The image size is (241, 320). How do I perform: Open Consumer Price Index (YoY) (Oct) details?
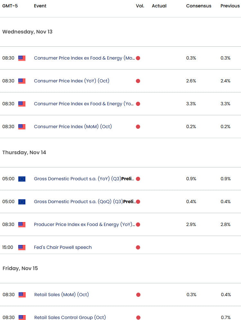point(71,81)
